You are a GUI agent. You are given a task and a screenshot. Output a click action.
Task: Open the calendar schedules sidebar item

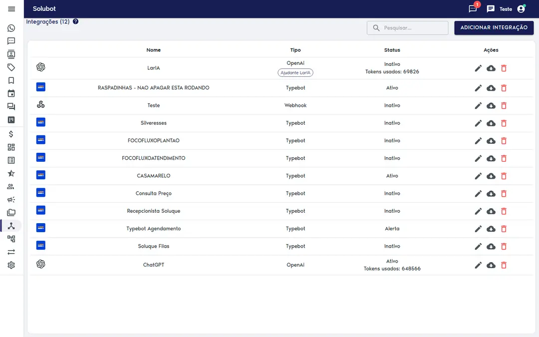tap(11, 93)
